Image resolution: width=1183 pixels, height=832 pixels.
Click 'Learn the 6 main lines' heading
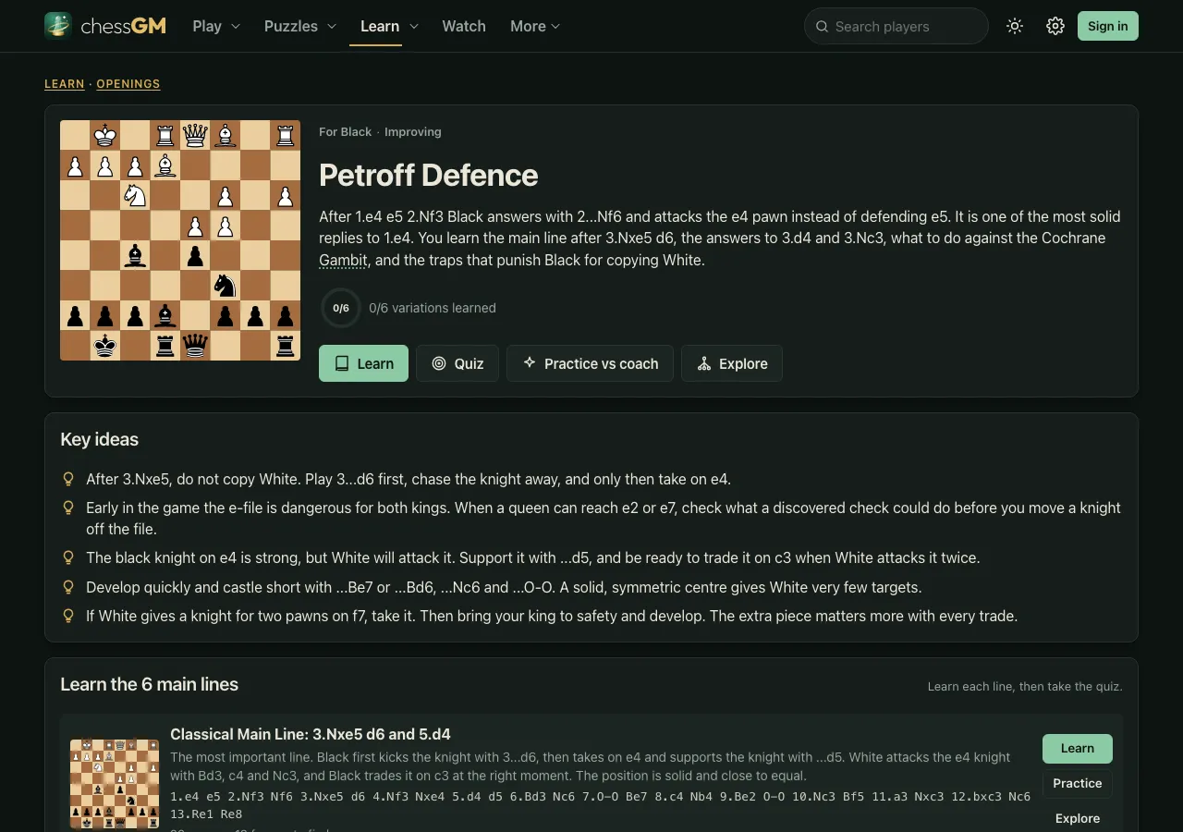150,685
